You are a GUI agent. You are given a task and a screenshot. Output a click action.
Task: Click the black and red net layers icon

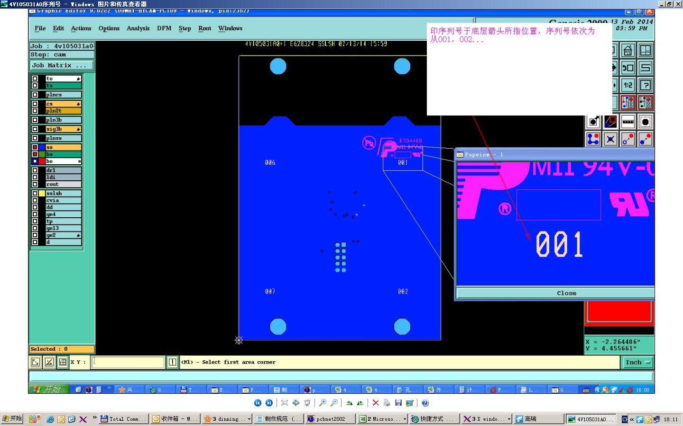pyautogui.click(x=646, y=102)
